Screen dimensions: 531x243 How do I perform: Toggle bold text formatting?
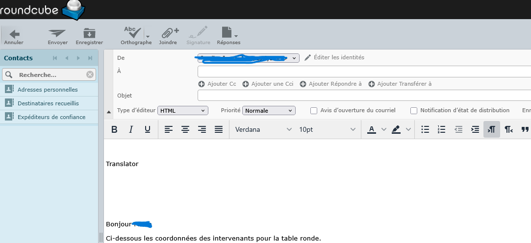coord(114,130)
